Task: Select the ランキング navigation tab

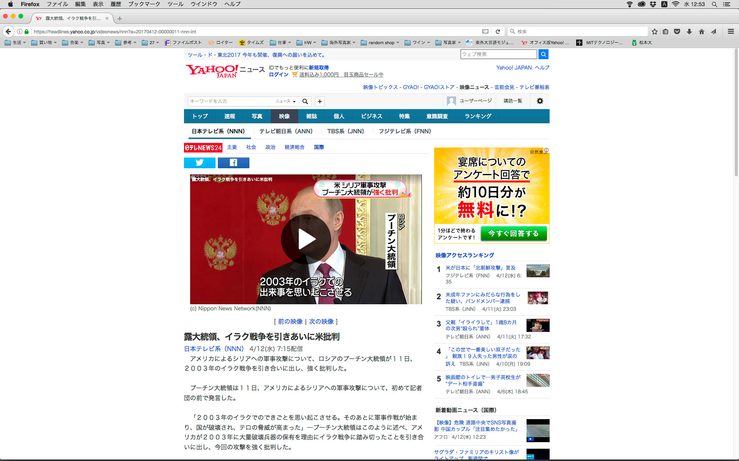Action: click(x=478, y=116)
